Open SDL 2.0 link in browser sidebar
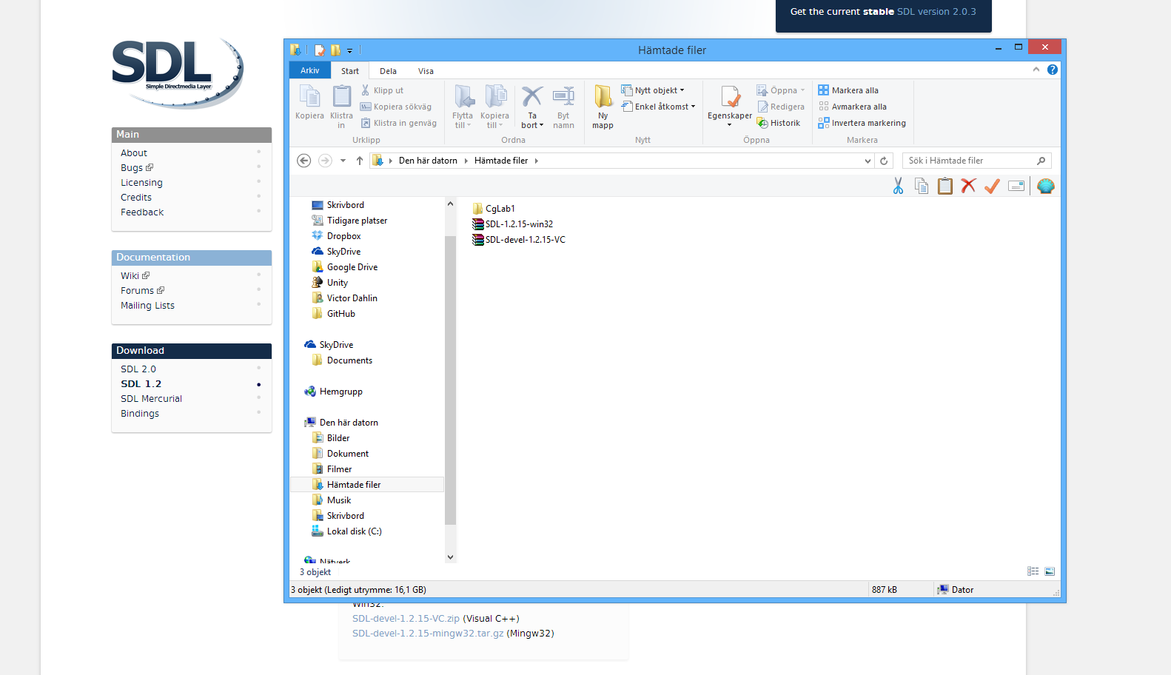1171x675 pixels. 138,369
